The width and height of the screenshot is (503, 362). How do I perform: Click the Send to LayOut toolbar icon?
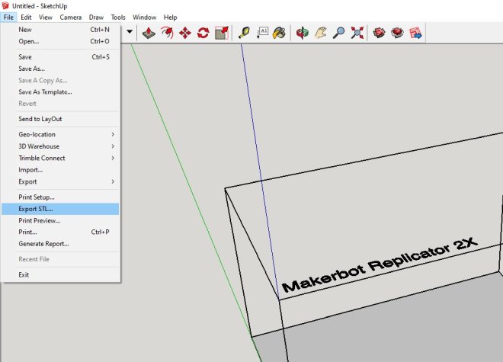click(416, 33)
